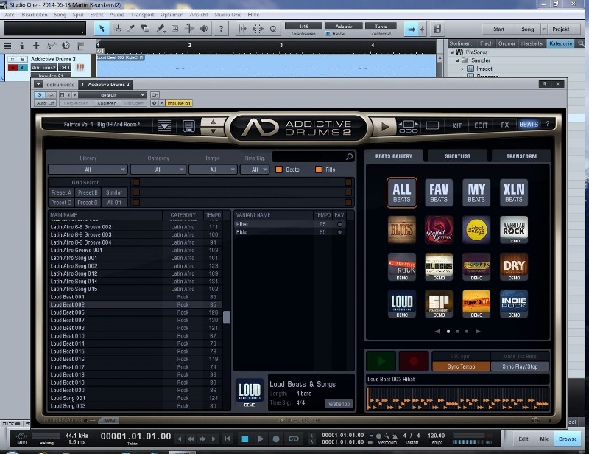This screenshot has height=454, width=589.
Task: Show automation icon above track list
Action: coord(51,46)
